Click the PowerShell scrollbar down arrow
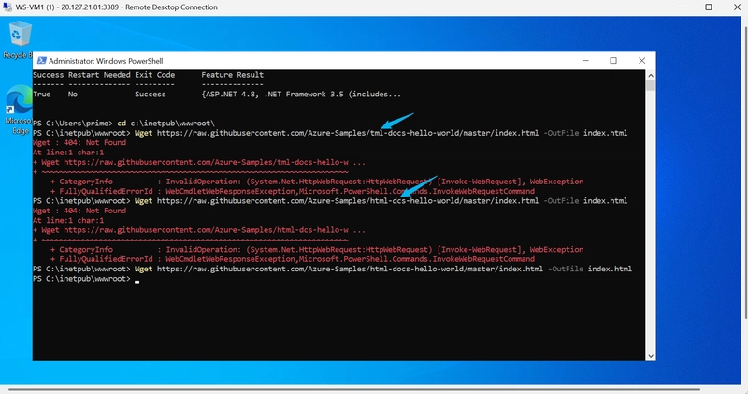748x394 pixels. [x=650, y=356]
